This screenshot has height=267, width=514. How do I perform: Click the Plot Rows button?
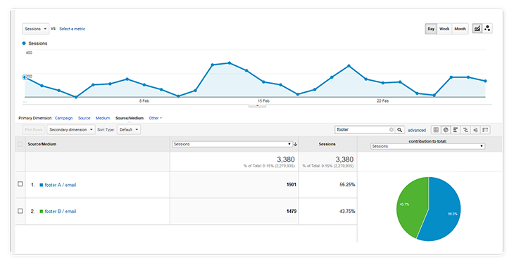click(x=33, y=130)
